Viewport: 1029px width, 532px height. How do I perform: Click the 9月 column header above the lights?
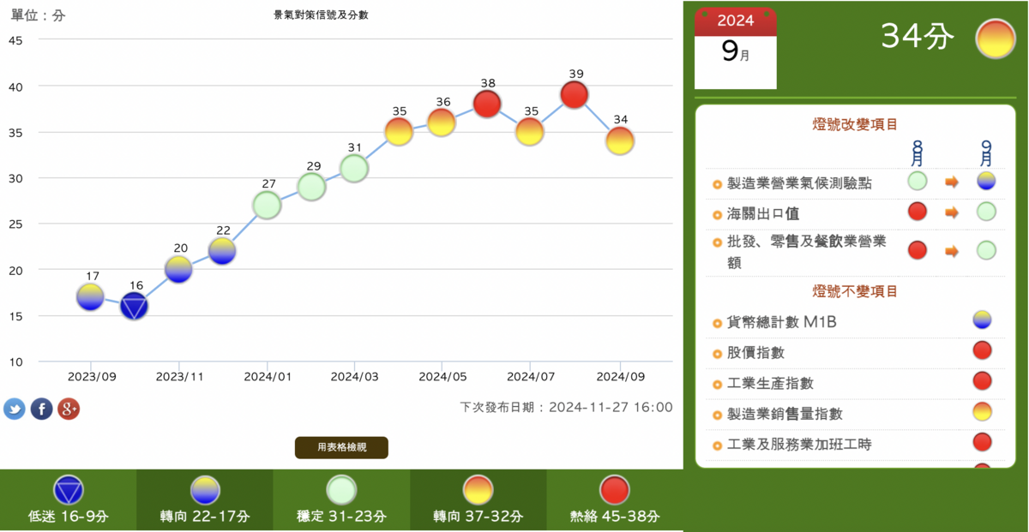[986, 152]
